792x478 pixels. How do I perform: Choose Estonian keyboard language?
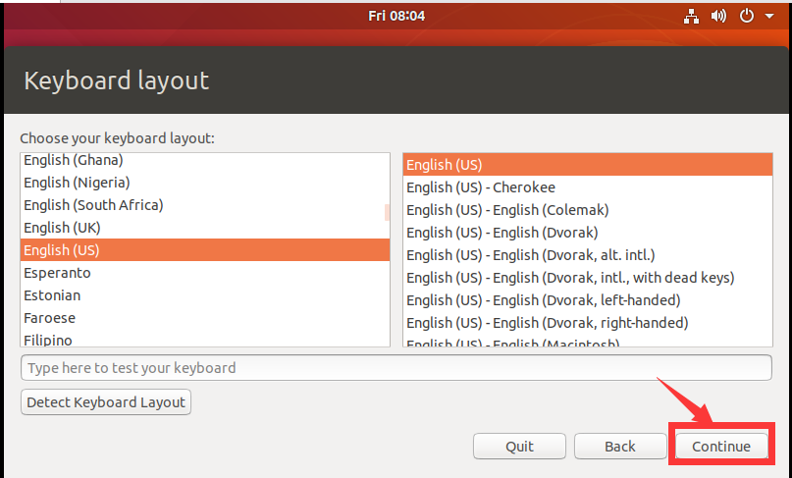[x=205, y=295]
